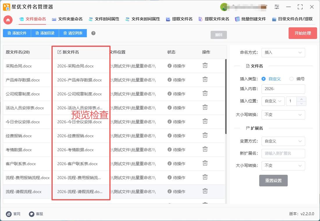Delete the 活动人员安排表.docx row
The height and width of the screenshot is (221, 320).
pos(205,107)
